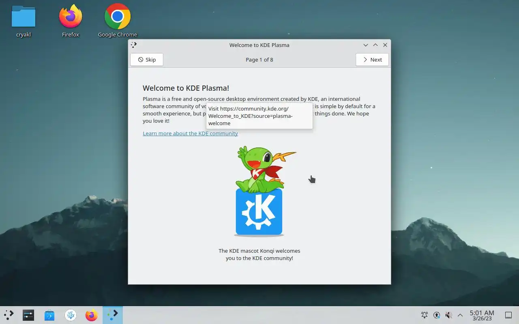The image size is (519, 324).
Task: Skip the welcome wizard
Action: 147,60
